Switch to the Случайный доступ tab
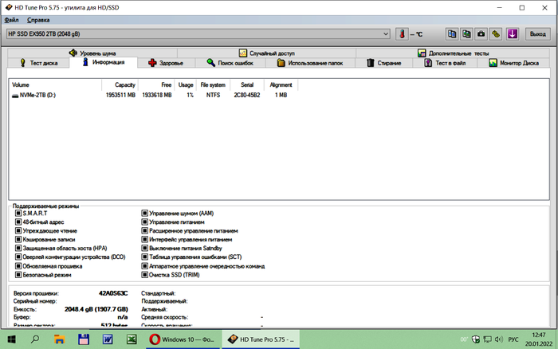This screenshot has height=349, width=558. pyautogui.click(x=266, y=53)
